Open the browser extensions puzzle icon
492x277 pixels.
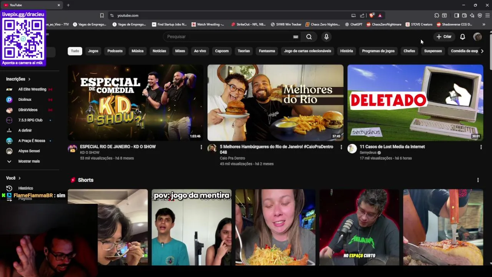(437, 15)
